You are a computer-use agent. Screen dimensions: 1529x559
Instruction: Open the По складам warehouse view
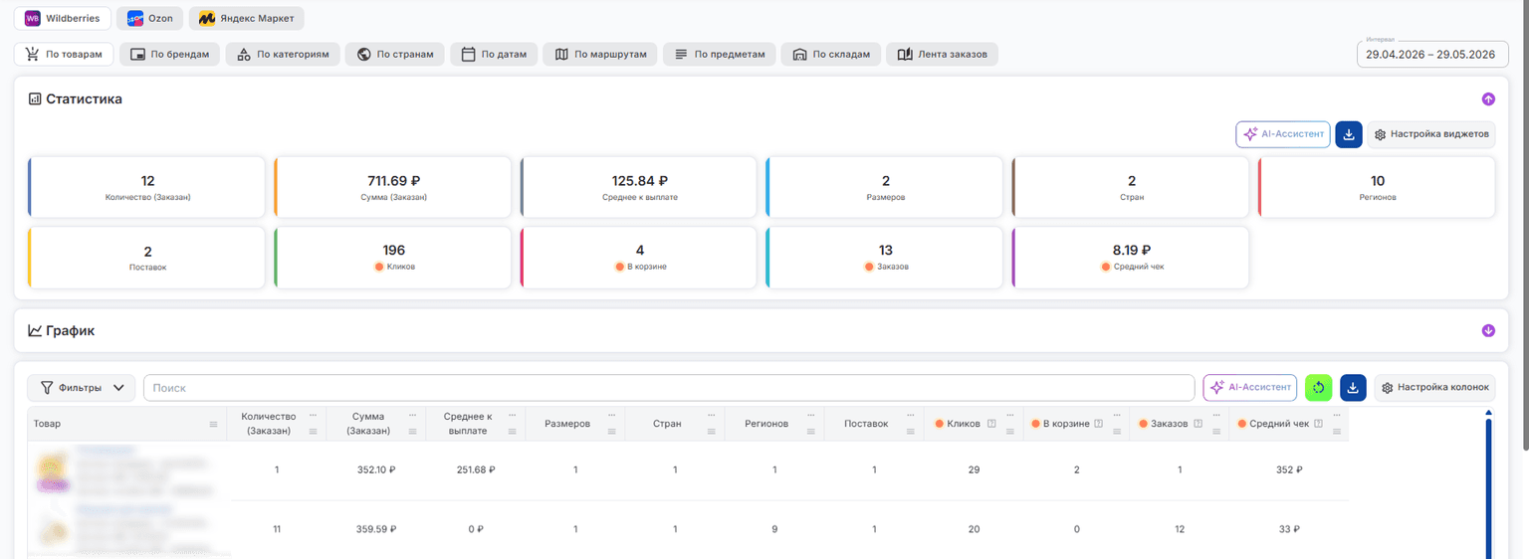coord(831,54)
